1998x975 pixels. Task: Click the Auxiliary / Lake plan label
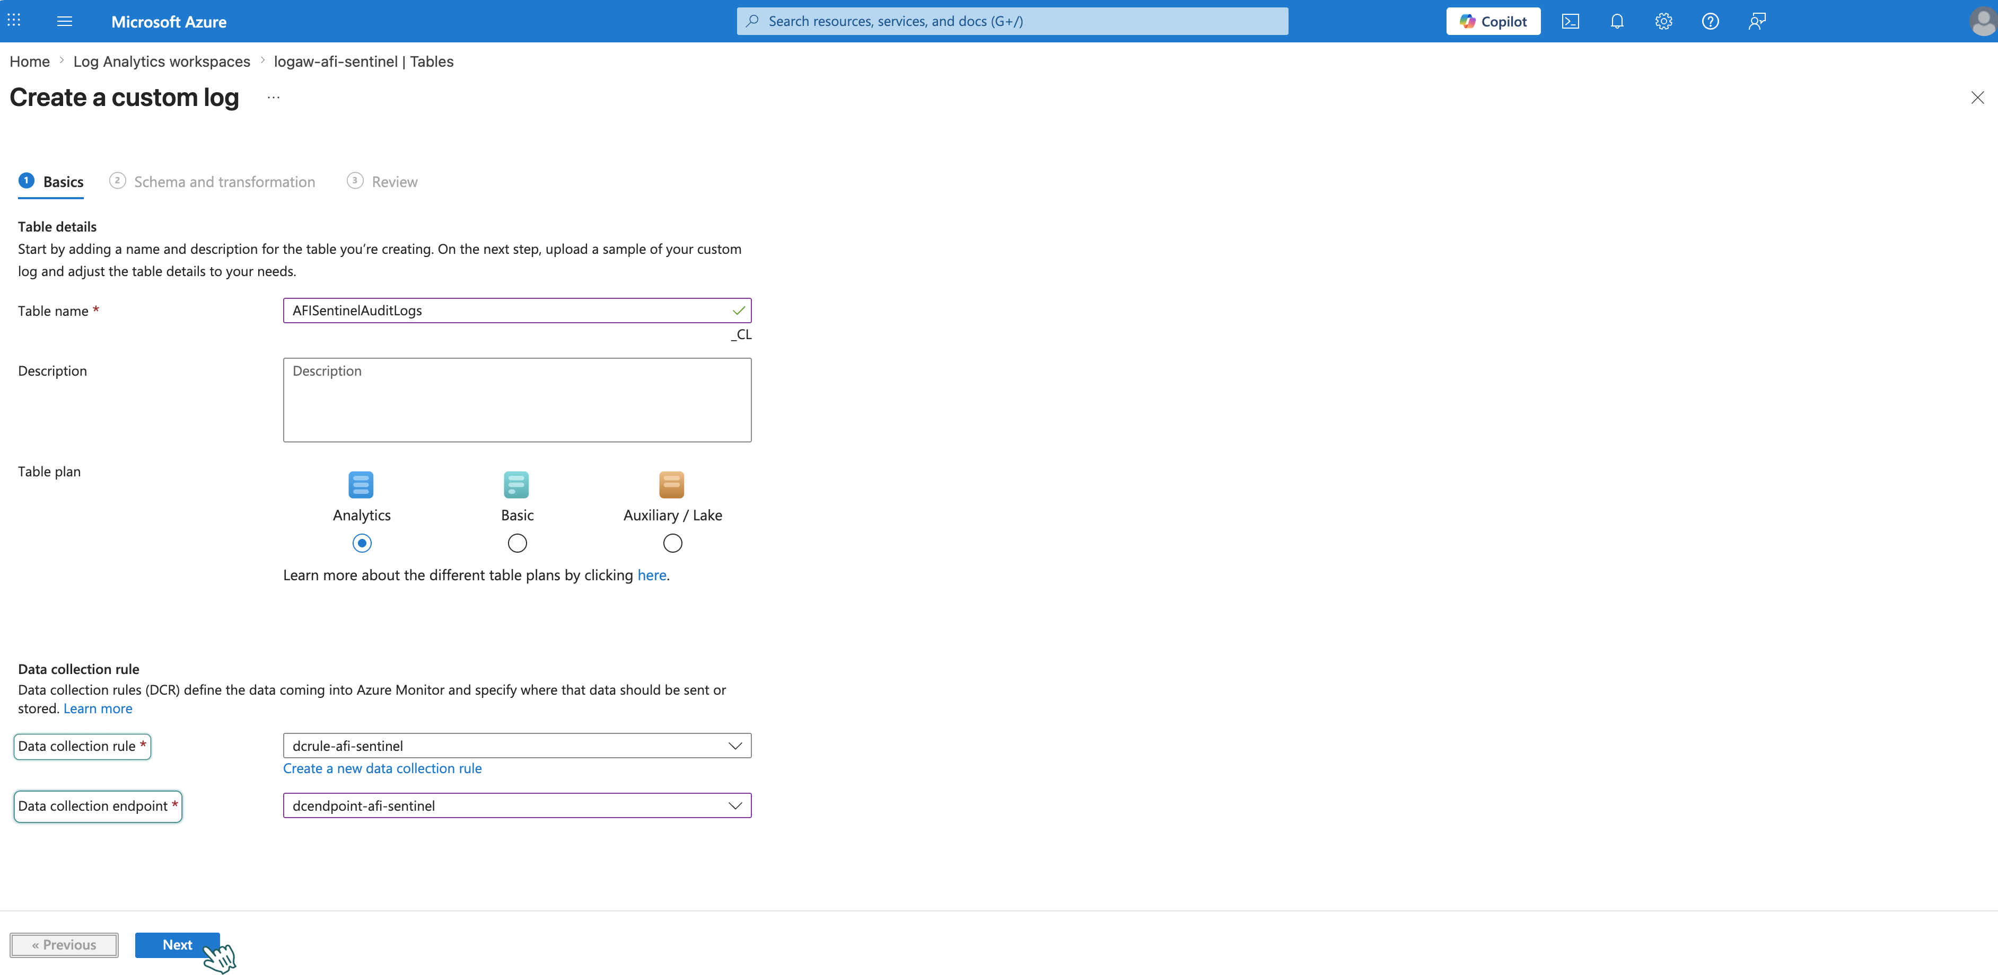click(672, 516)
